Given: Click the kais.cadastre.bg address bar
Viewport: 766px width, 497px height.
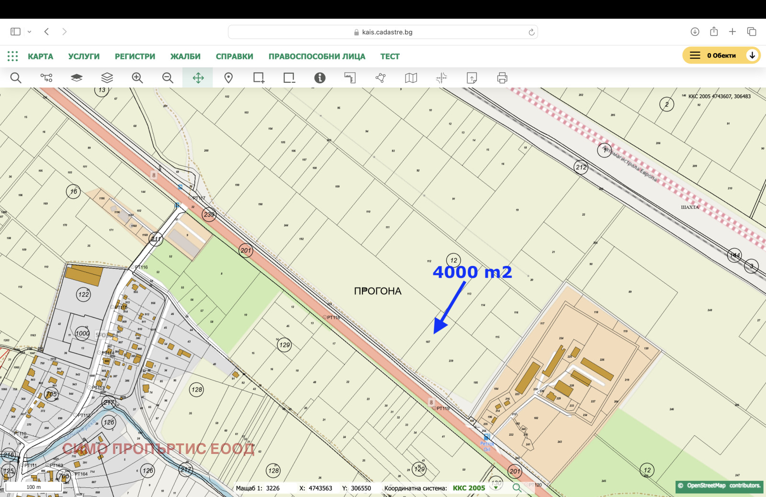Looking at the screenshot, I should 383,32.
